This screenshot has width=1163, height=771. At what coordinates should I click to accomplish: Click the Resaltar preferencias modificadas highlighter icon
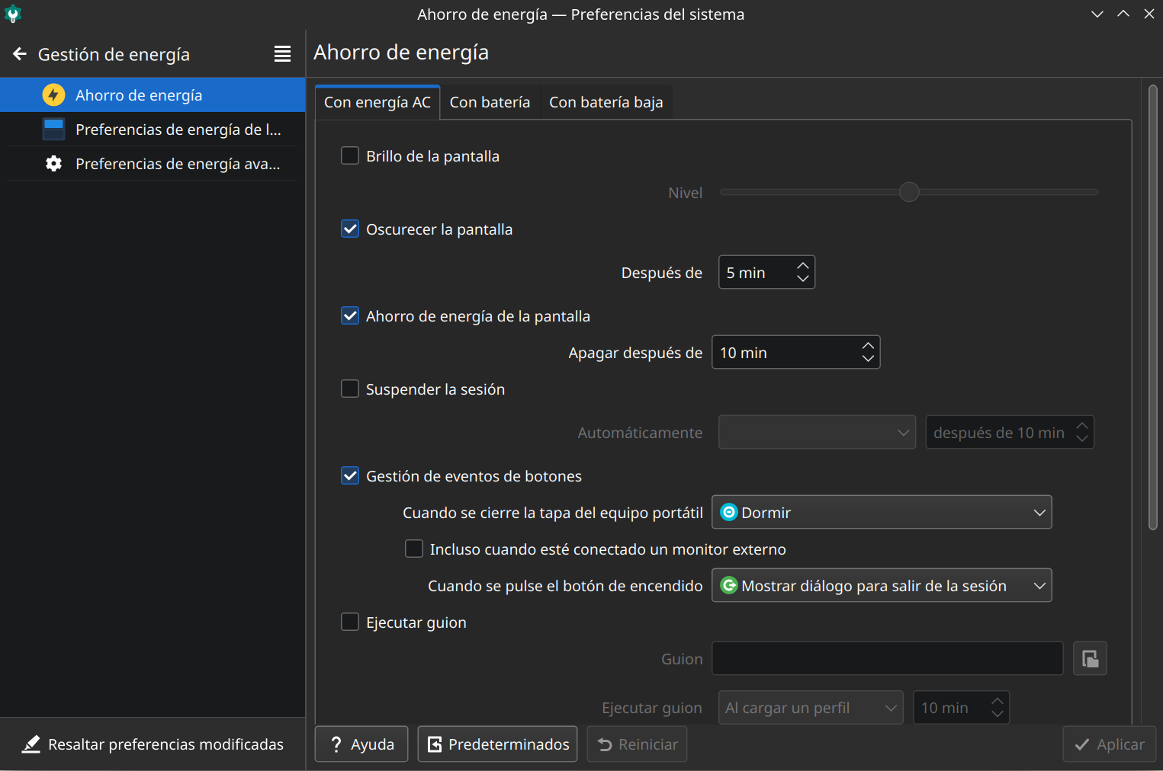click(x=31, y=744)
